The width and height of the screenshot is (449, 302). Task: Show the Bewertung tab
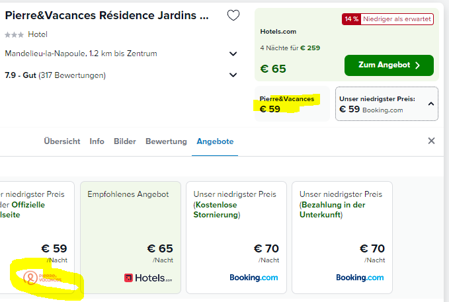[x=166, y=141]
